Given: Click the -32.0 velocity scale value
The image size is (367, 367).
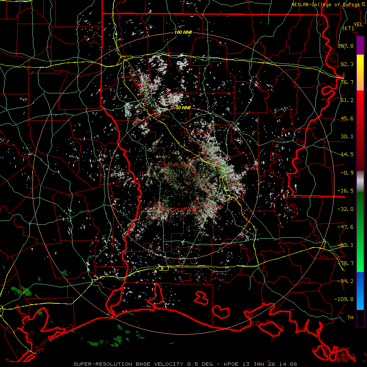Looking at the screenshot, I should coord(345,209).
